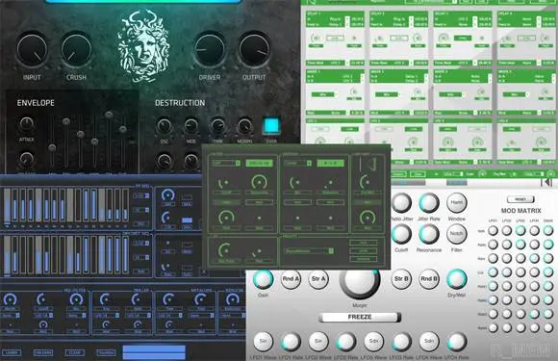Adjust the CRUSH knob
The image size is (558, 361).
(x=76, y=50)
